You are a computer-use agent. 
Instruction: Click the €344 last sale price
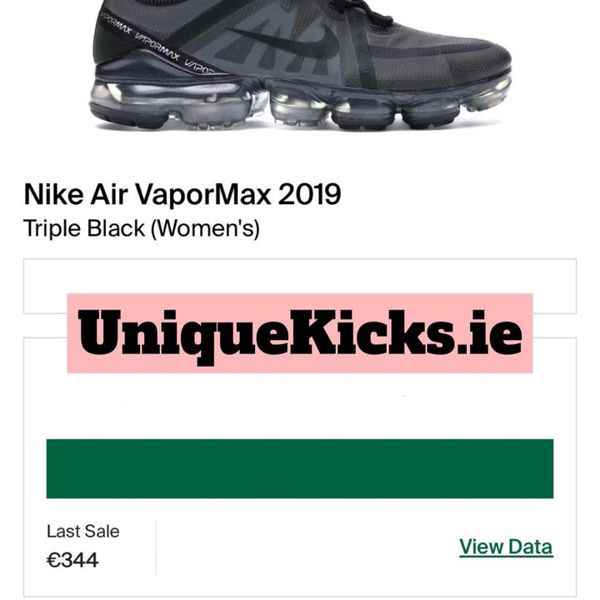(72, 560)
